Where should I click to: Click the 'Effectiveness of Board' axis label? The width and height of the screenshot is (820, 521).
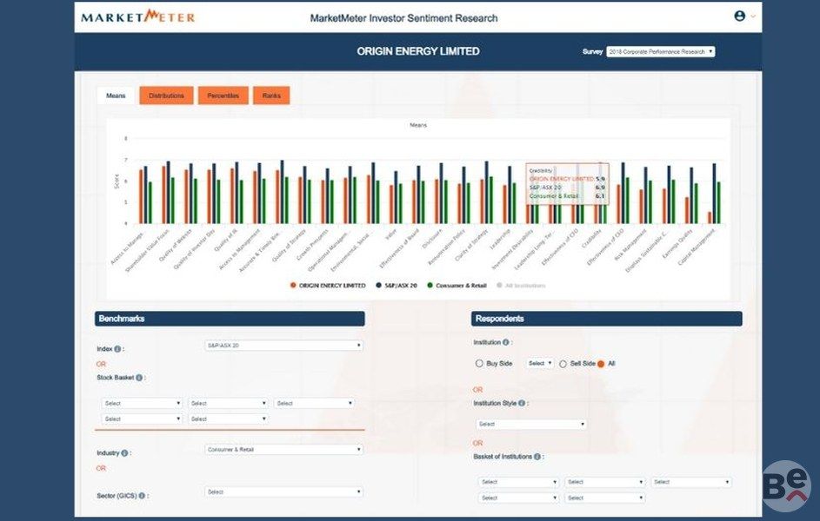pyautogui.click(x=399, y=248)
